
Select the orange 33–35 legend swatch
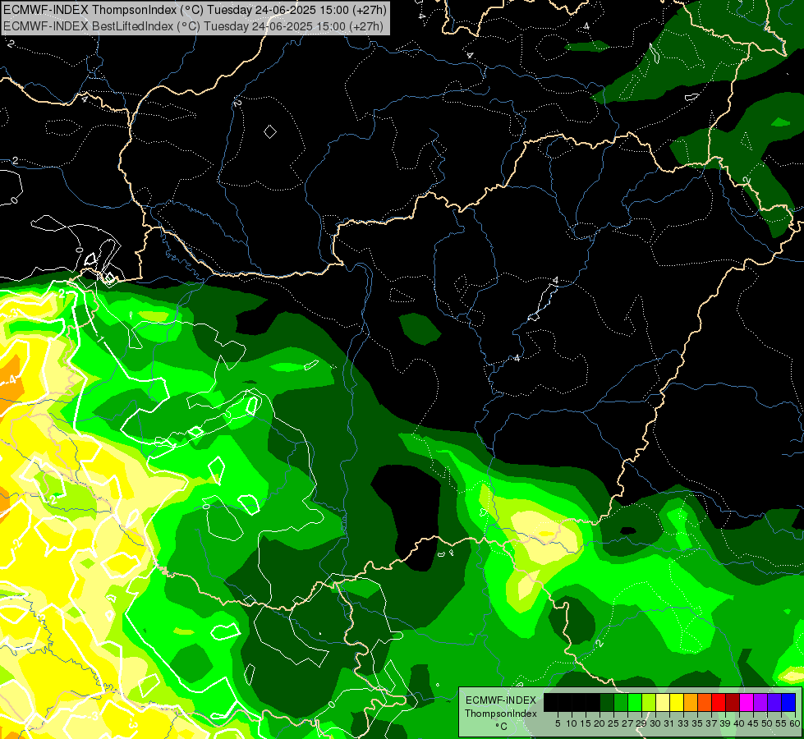(691, 702)
